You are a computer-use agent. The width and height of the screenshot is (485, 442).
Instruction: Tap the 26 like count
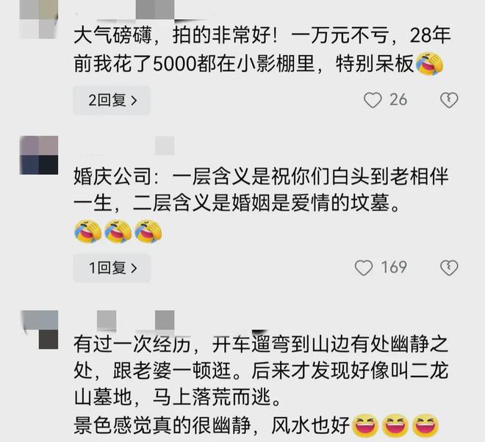click(x=398, y=100)
